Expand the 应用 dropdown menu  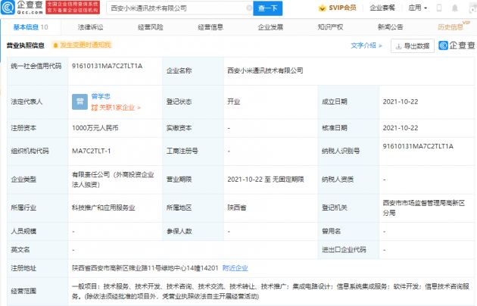417,8
